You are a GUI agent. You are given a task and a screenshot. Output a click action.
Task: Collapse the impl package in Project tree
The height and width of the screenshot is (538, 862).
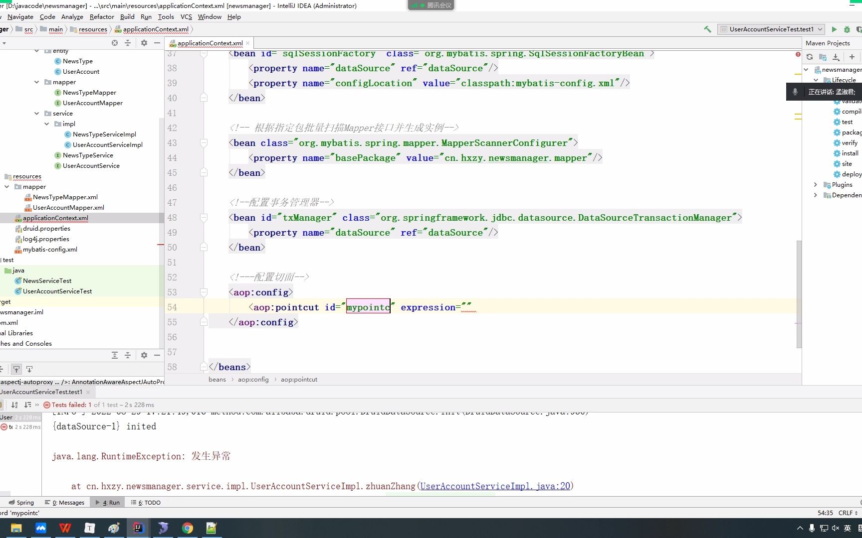[x=47, y=124]
